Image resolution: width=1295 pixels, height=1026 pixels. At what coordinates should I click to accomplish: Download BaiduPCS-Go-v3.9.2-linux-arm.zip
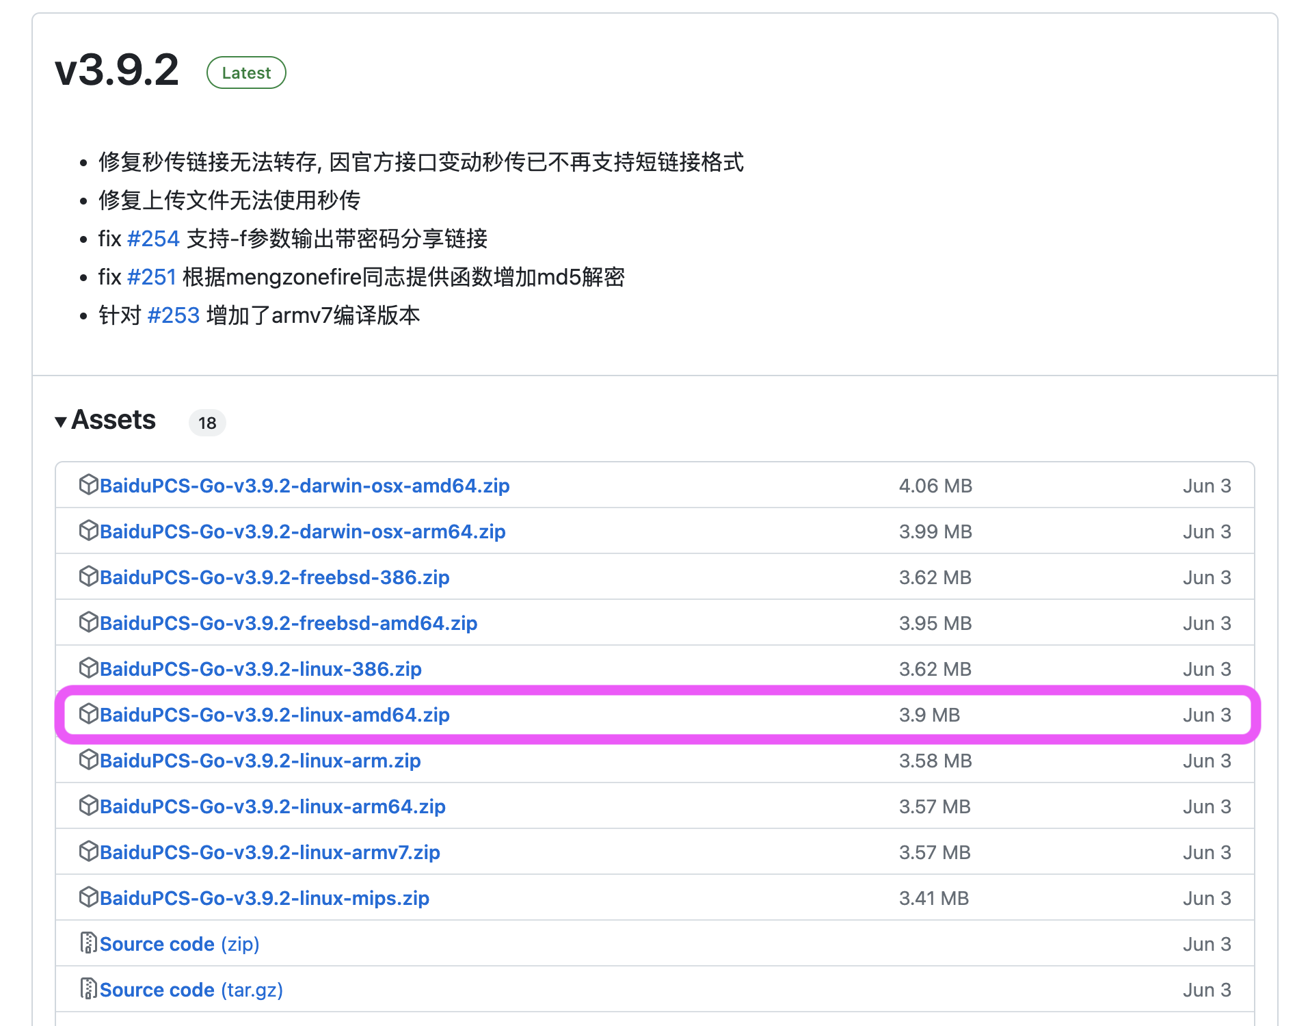[261, 761]
